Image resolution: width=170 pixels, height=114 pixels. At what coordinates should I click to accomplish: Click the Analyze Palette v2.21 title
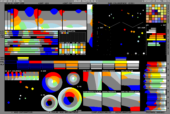point(85,1)
